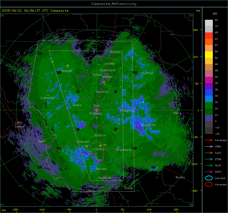Image resolution: width=228 pixels, height=213 pixels.
Task: Click the red forecast arrow in legend
Action: pos(209,140)
